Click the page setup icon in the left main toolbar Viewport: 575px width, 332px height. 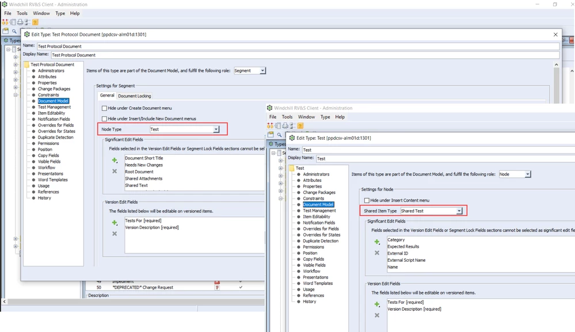coord(13,22)
